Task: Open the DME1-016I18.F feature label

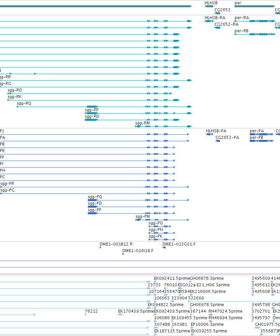Action: pos(138,251)
